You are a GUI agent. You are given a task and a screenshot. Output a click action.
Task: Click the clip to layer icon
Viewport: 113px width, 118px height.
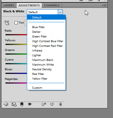pos(22,104)
